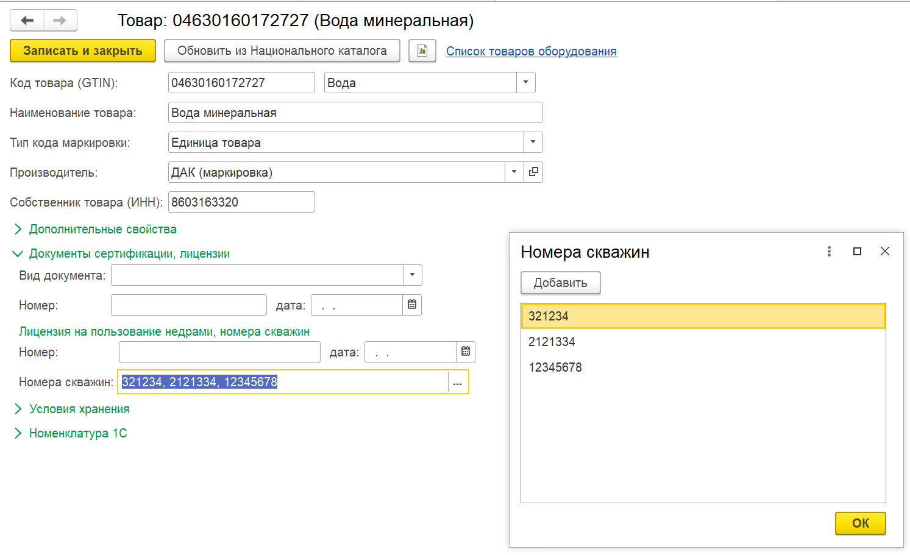This screenshot has width=910, height=555.
Task: Open Производитель dropdown arrow
Action: (x=514, y=172)
